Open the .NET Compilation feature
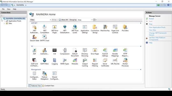Viewport: 172px width, 96px height. (x=45, y=29)
